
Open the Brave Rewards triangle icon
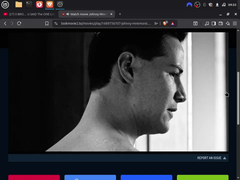pos(172,23)
